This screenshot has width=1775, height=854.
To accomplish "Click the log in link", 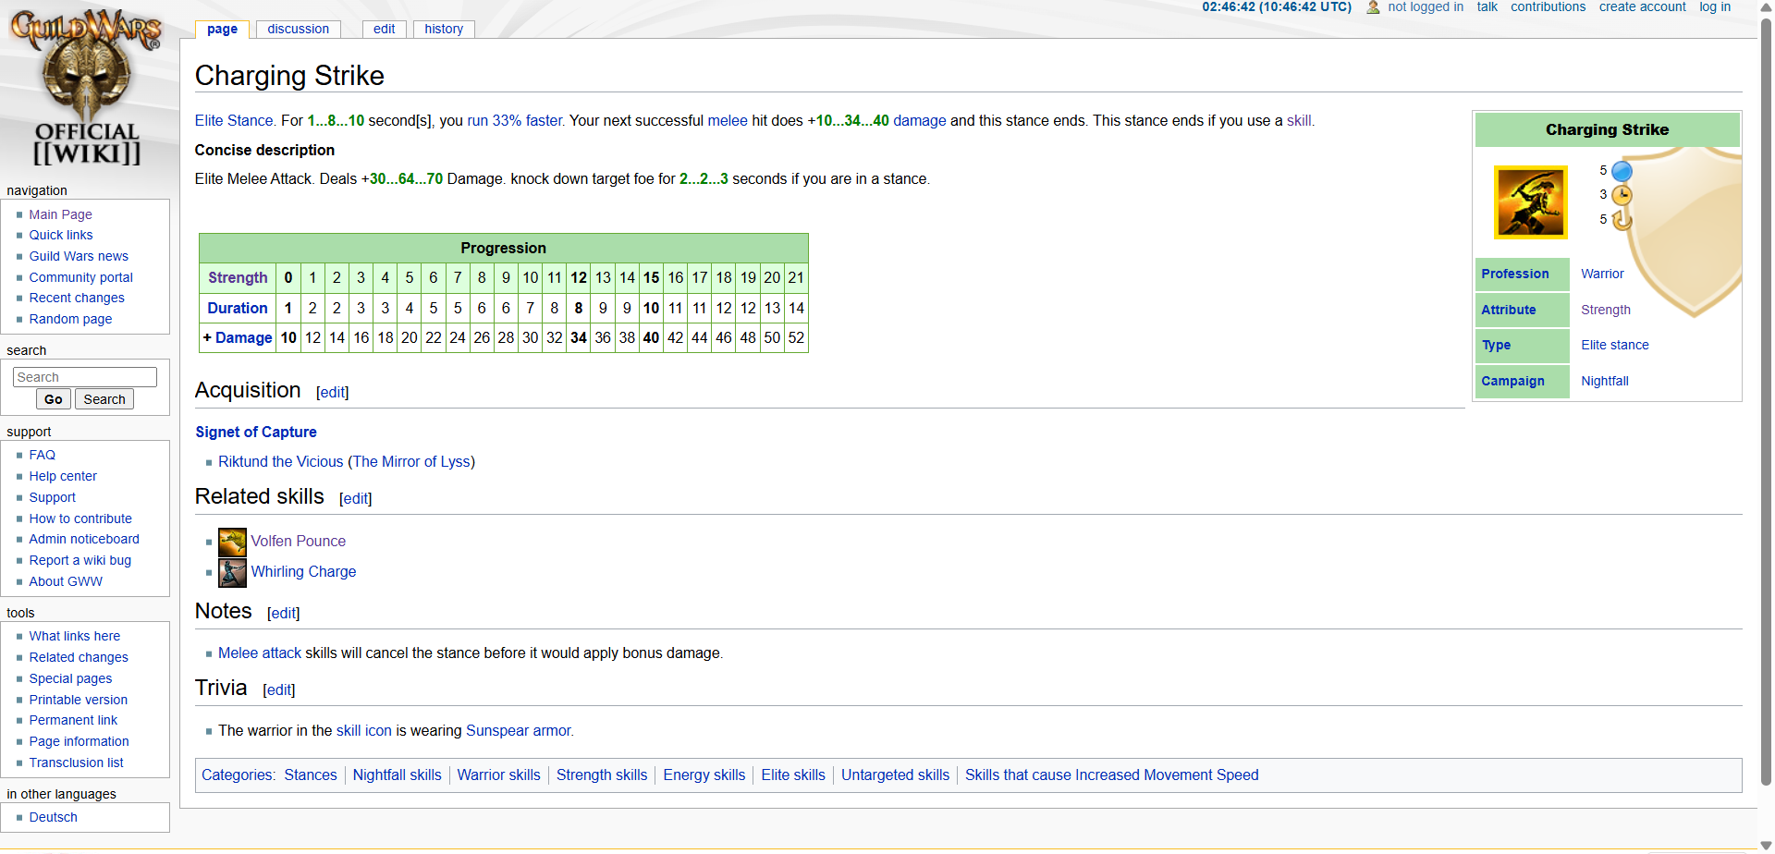I will click(1715, 7).
